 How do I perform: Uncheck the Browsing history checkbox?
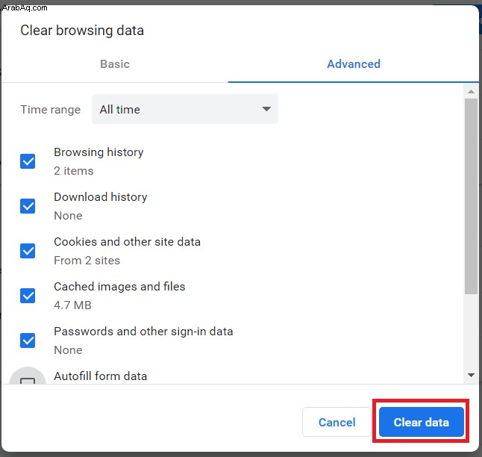tap(28, 161)
